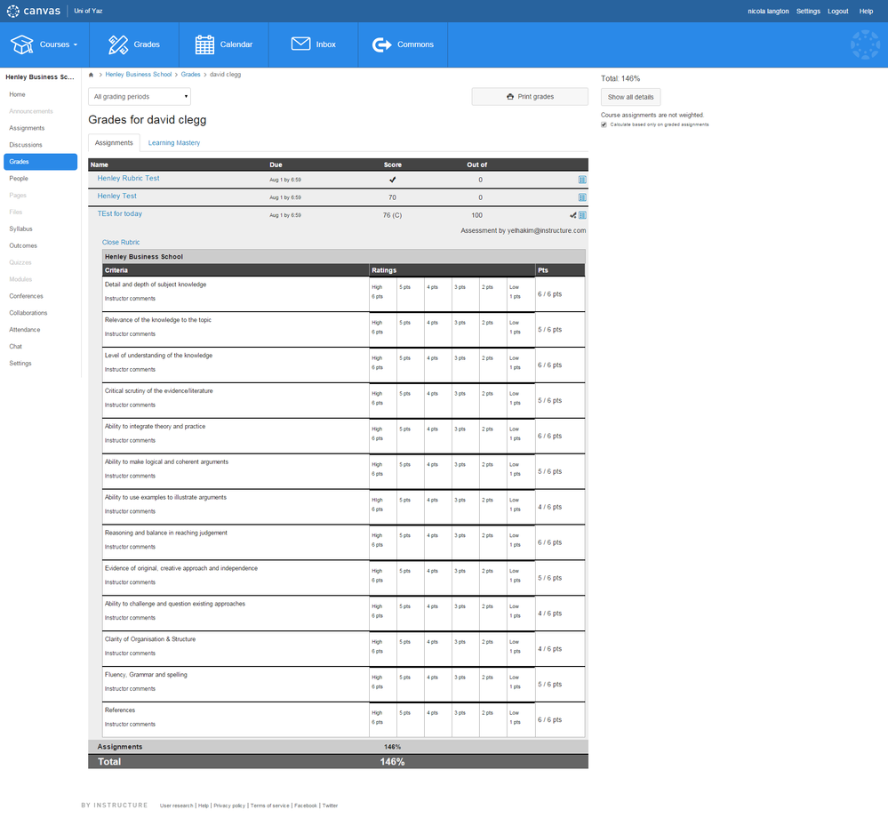
Task: Click Logout in the top header
Action: tap(837, 12)
